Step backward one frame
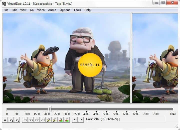 click(31, 120)
